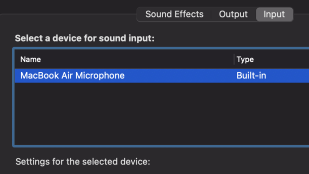Click the blue bottom border of the device list

pos(161,146)
